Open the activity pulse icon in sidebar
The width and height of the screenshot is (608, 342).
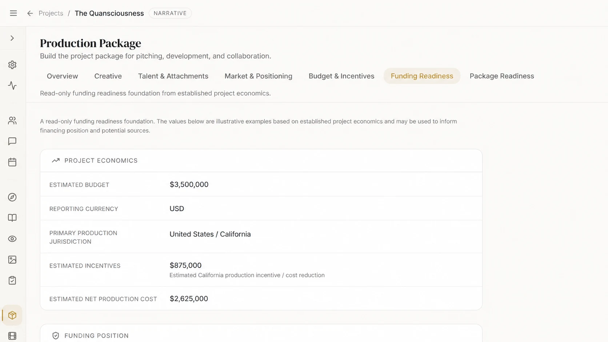tap(12, 85)
